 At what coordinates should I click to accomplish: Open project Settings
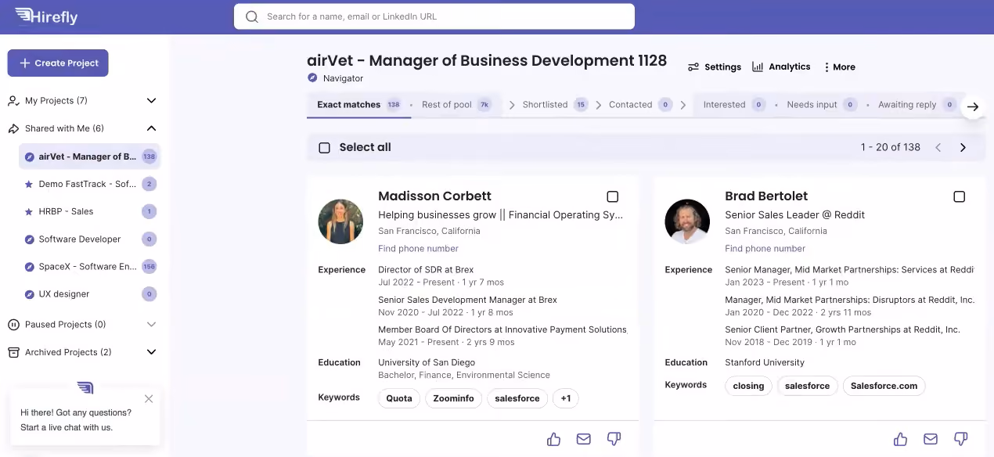click(x=715, y=67)
